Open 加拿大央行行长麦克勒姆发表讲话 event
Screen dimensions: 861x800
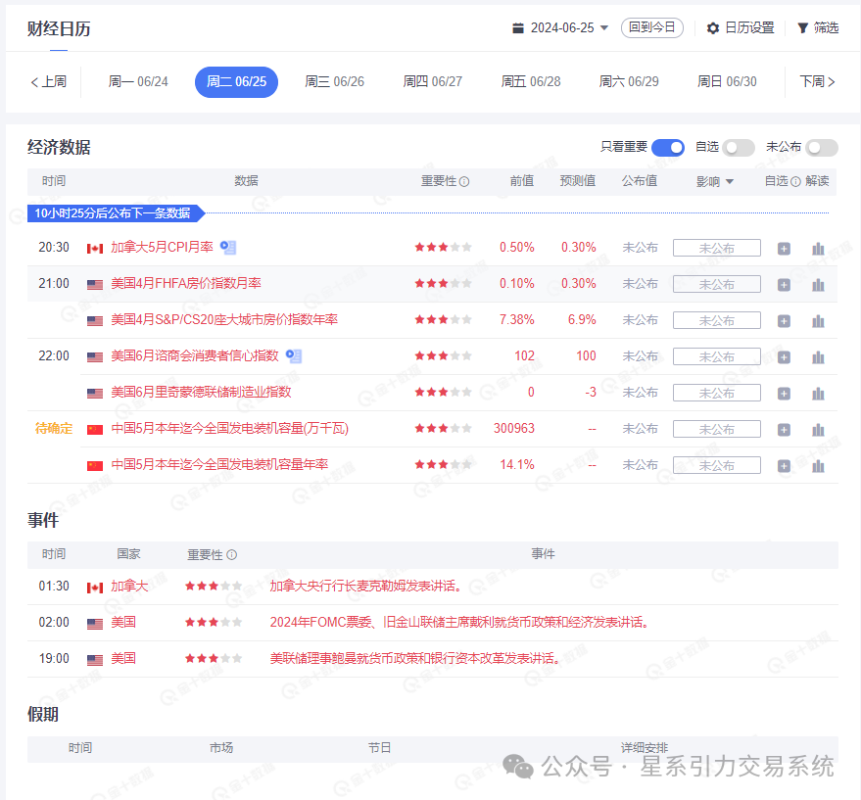click(365, 587)
